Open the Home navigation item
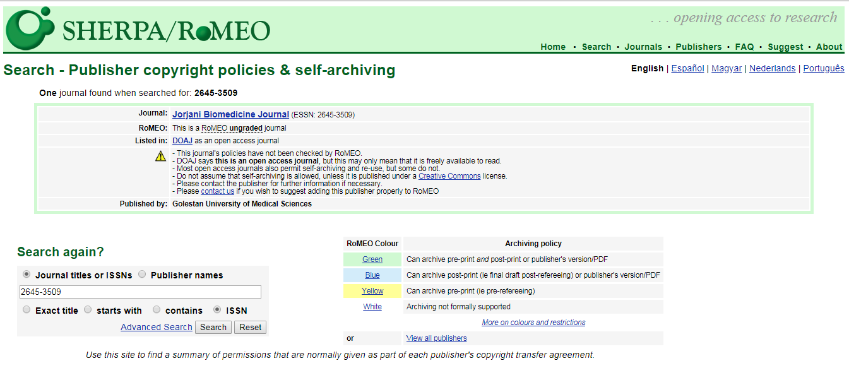The image size is (849, 368). (553, 47)
